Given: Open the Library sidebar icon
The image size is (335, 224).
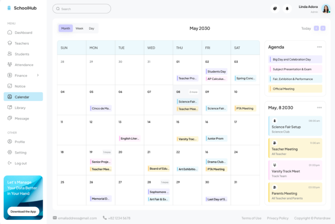Looking at the screenshot, I should pyautogui.click(x=10, y=108).
